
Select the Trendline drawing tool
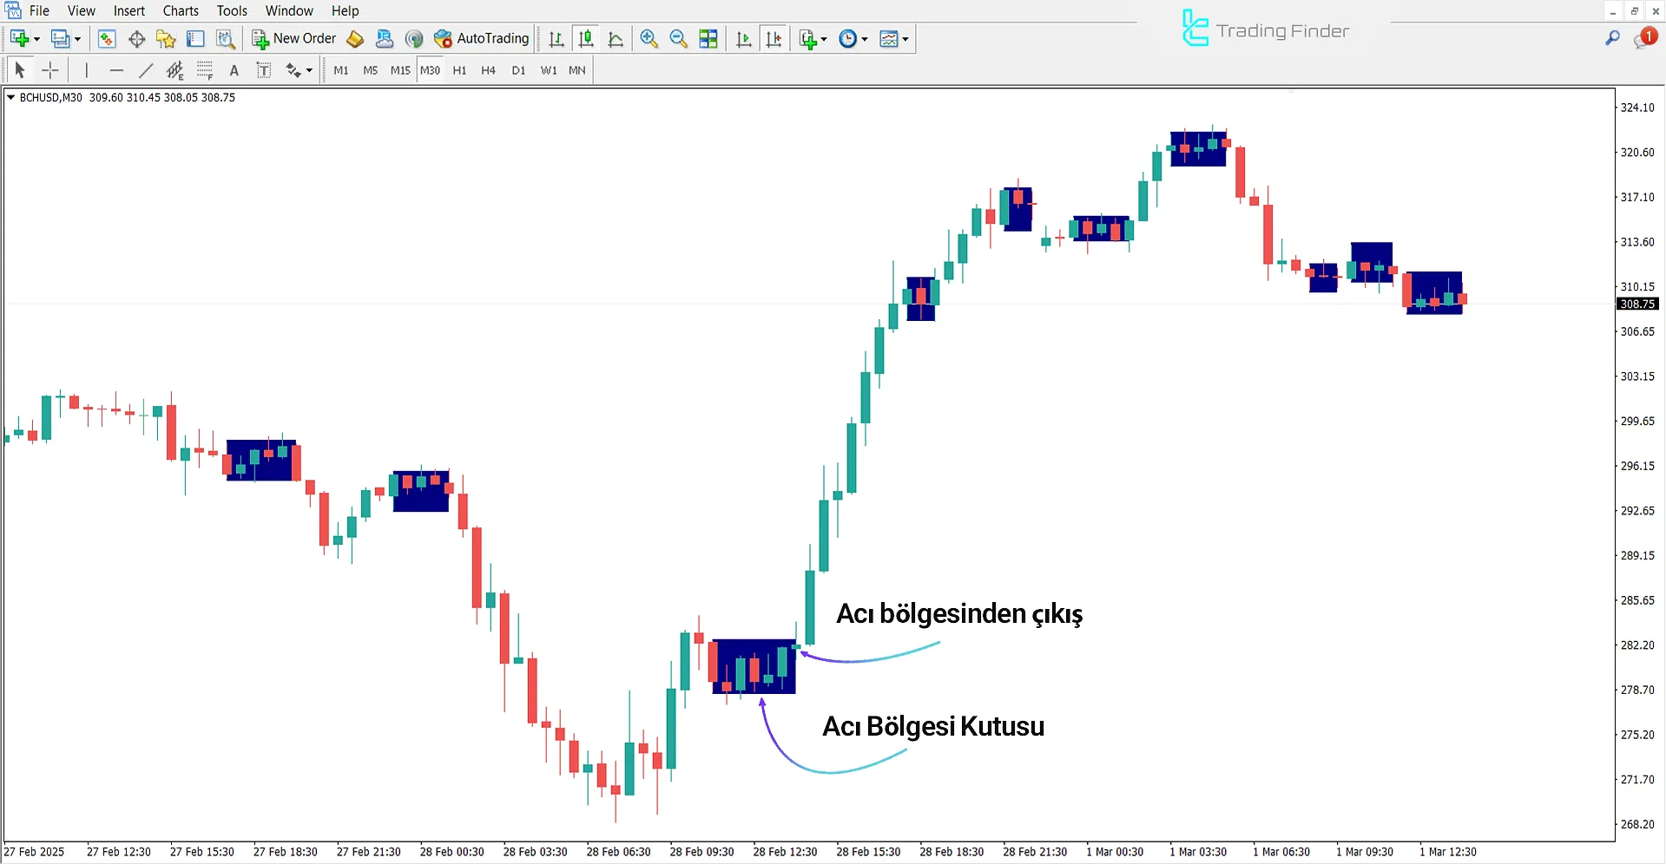coord(146,70)
